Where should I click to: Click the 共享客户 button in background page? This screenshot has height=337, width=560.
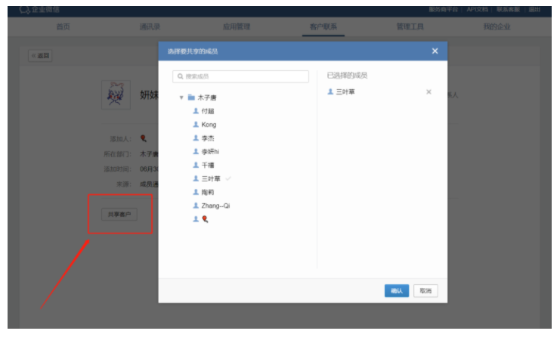(x=119, y=214)
